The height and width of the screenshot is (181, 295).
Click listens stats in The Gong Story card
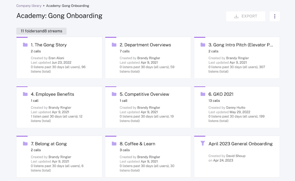58,69
